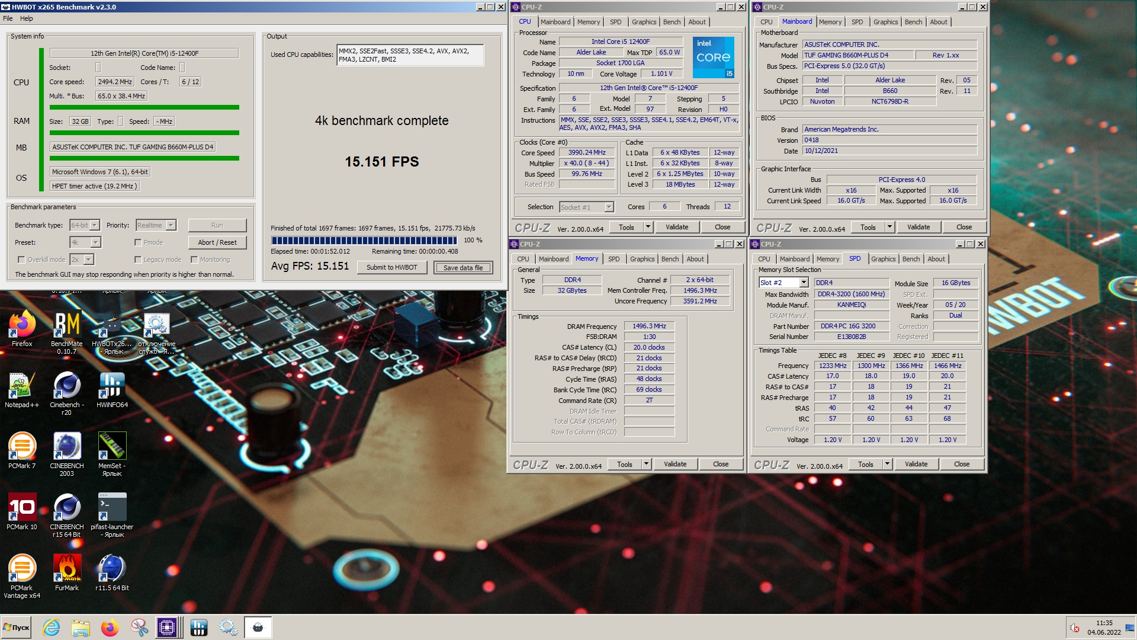
Task: Enable the Overkill mode checkbox
Action: (x=21, y=260)
